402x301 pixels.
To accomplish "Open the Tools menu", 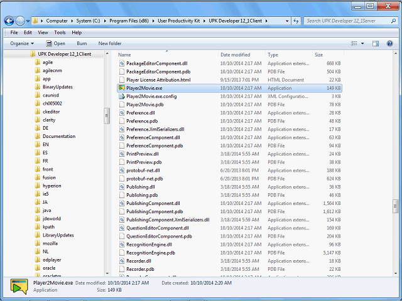I will coord(60,33).
